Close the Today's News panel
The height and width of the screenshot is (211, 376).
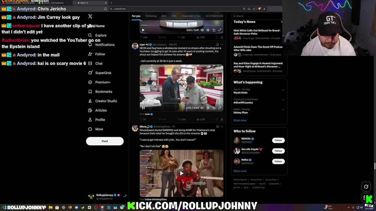click(x=281, y=22)
